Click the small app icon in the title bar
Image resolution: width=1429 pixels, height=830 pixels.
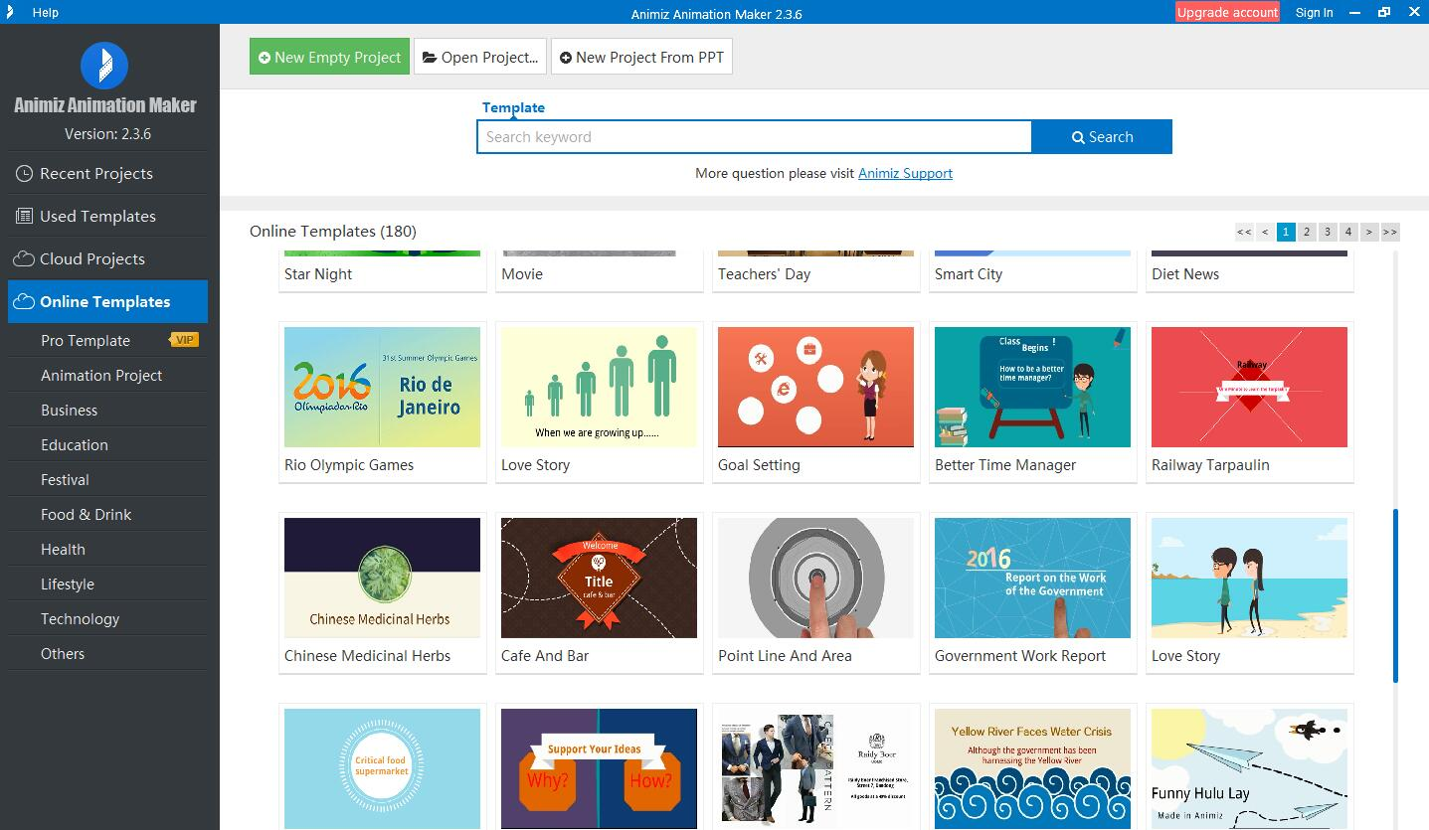point(10,12)
